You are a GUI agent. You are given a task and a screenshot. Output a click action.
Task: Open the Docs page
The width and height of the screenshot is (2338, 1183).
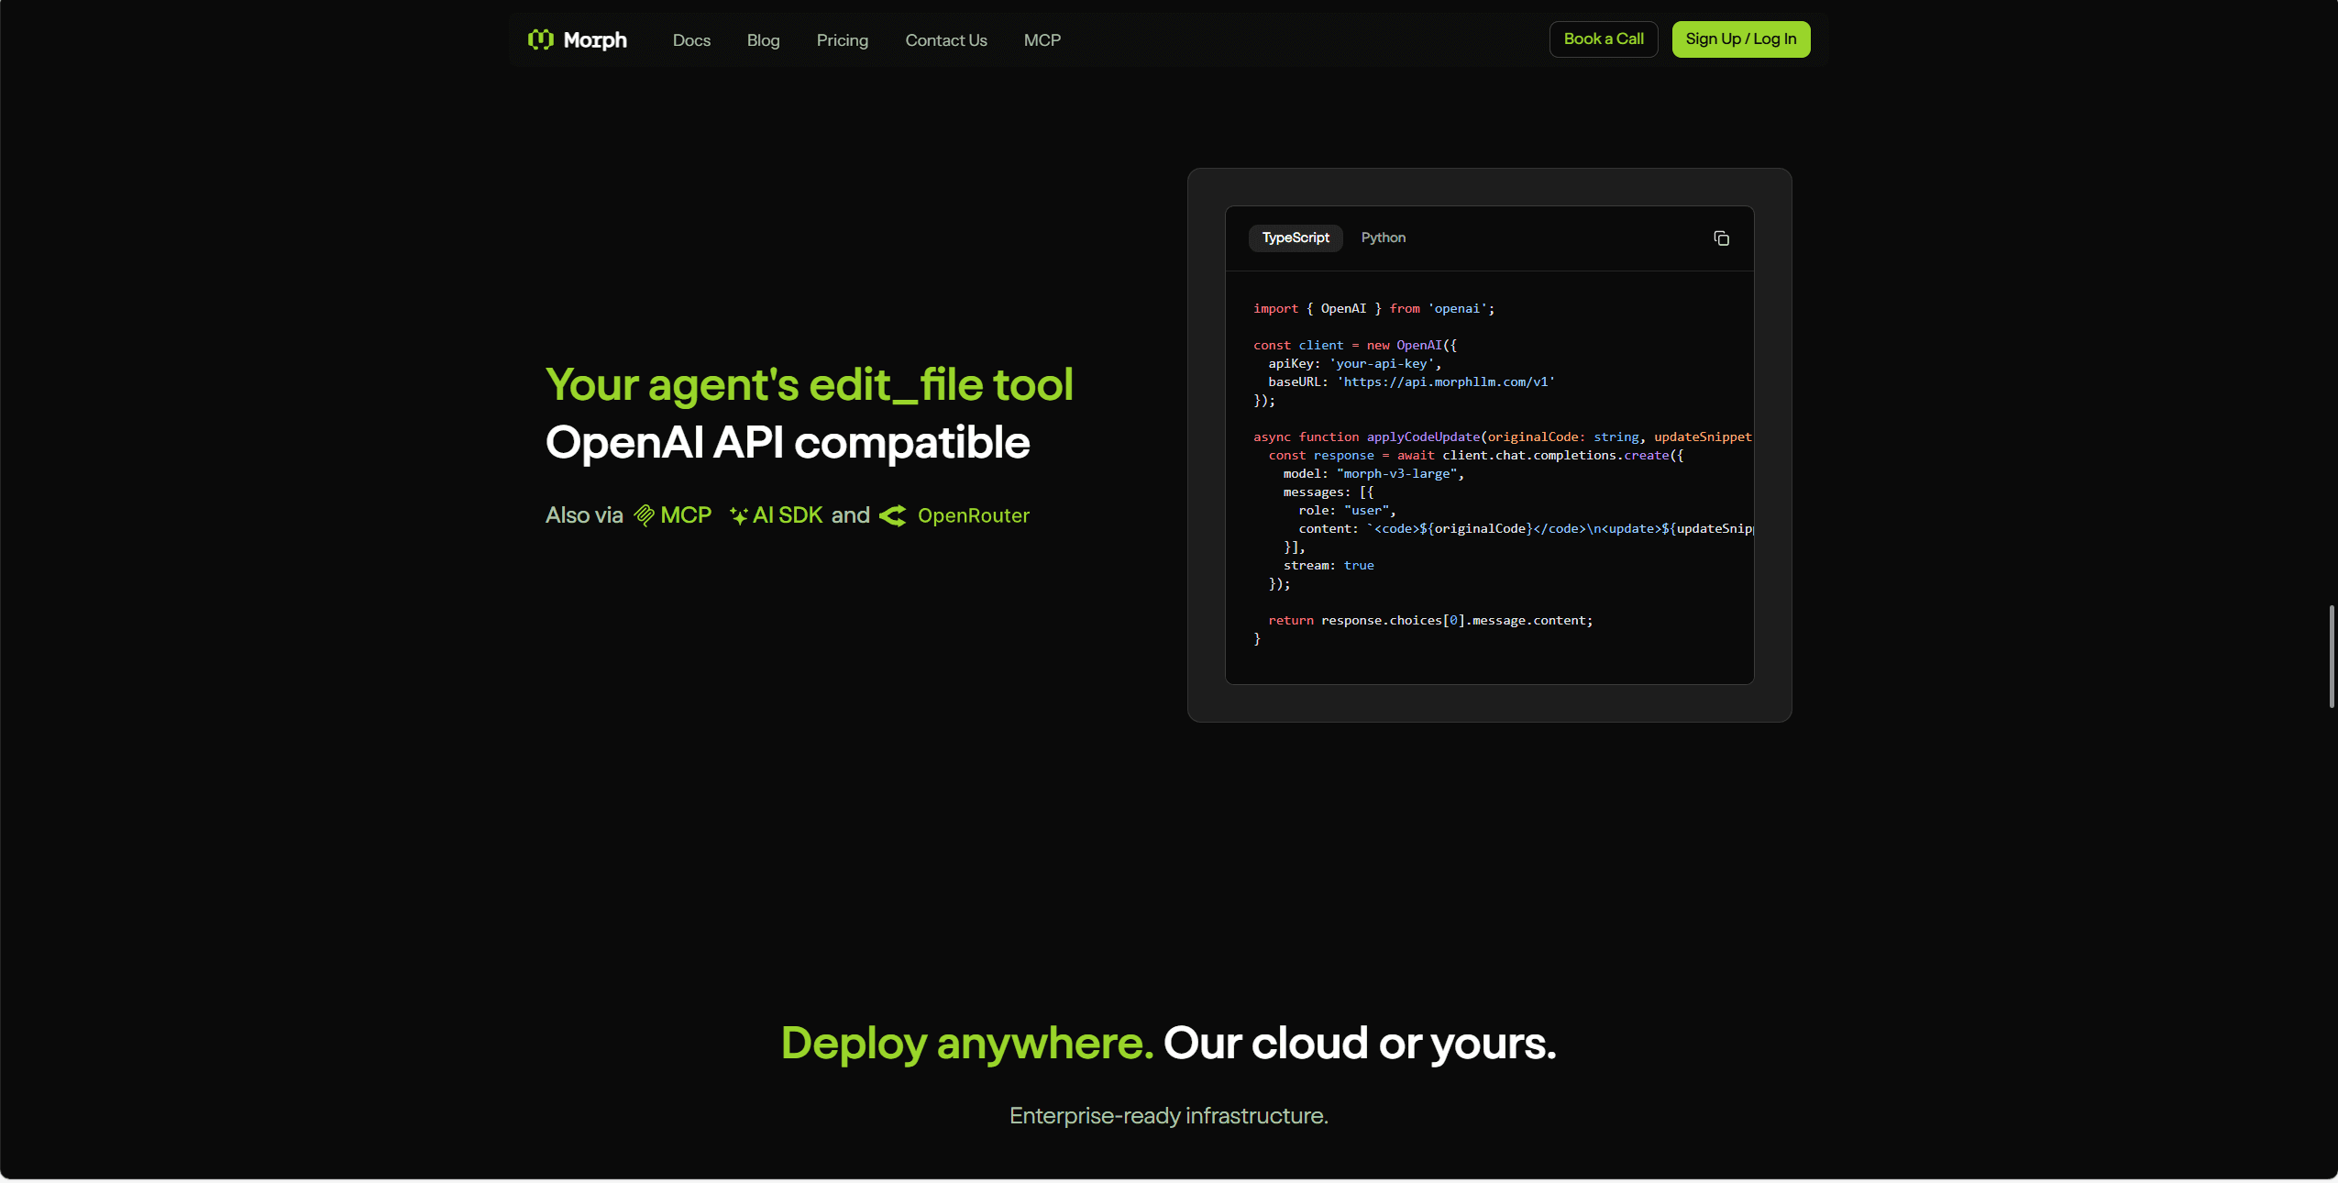pyautogui.click(x=691, y=40)
